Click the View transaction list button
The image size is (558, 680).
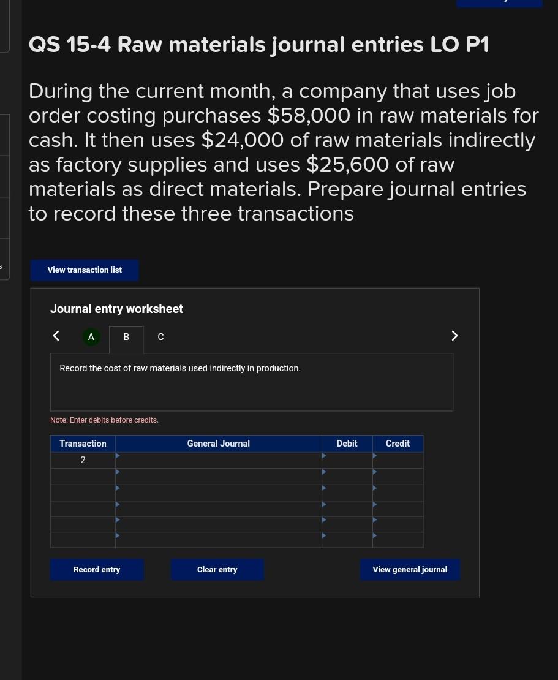click(85, 270)
